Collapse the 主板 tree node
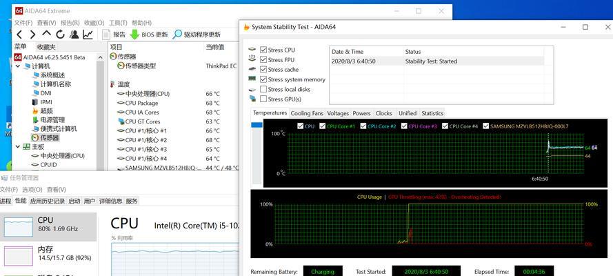Viewport: 613px width, 276px height. coord(18,146)
